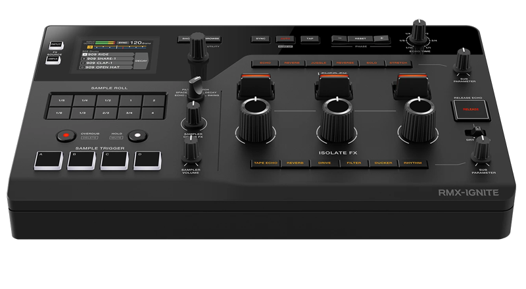This screenshot has height=289, width=526.
Task: Select the DUCKER Isolate FX button
Action: (x=383, y=163)
